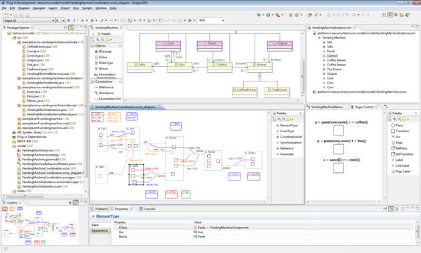Toggle the highlighted Outline view mode button
Screen dimensions: 421x253
pos(76,202)
